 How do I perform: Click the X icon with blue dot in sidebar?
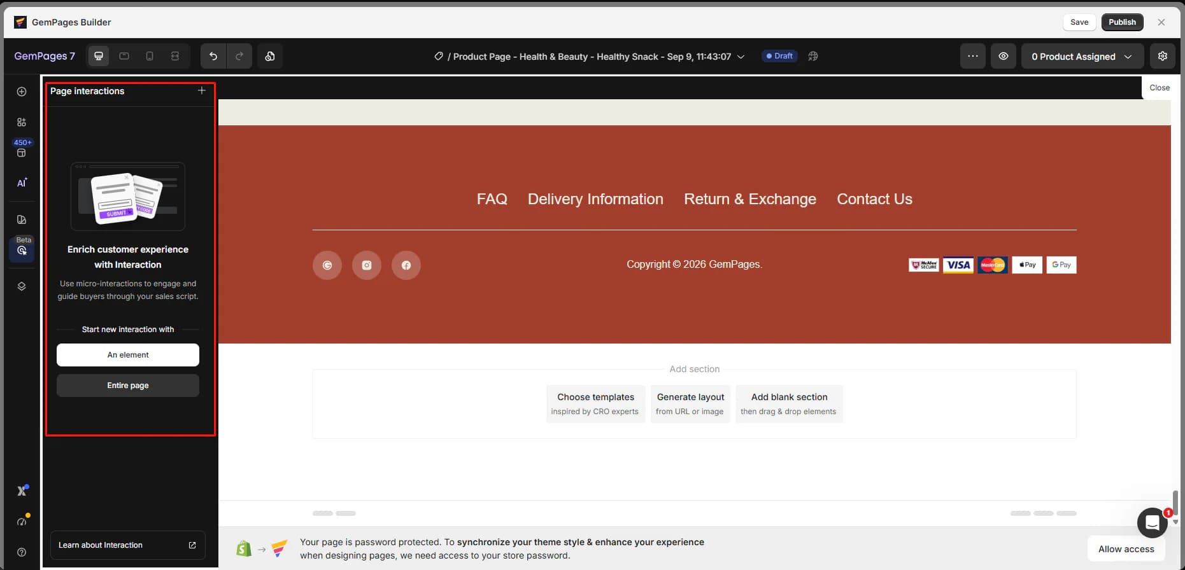point(22,490)
